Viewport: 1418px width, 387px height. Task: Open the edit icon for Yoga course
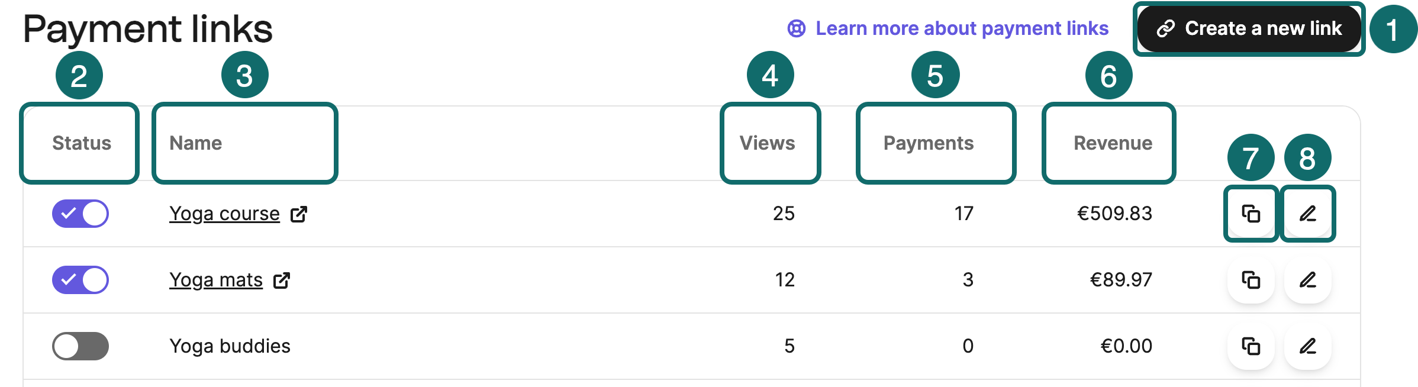pyautogui.click(x=1307, y=214)
